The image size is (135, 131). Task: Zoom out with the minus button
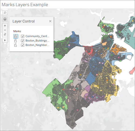point(5,30)
